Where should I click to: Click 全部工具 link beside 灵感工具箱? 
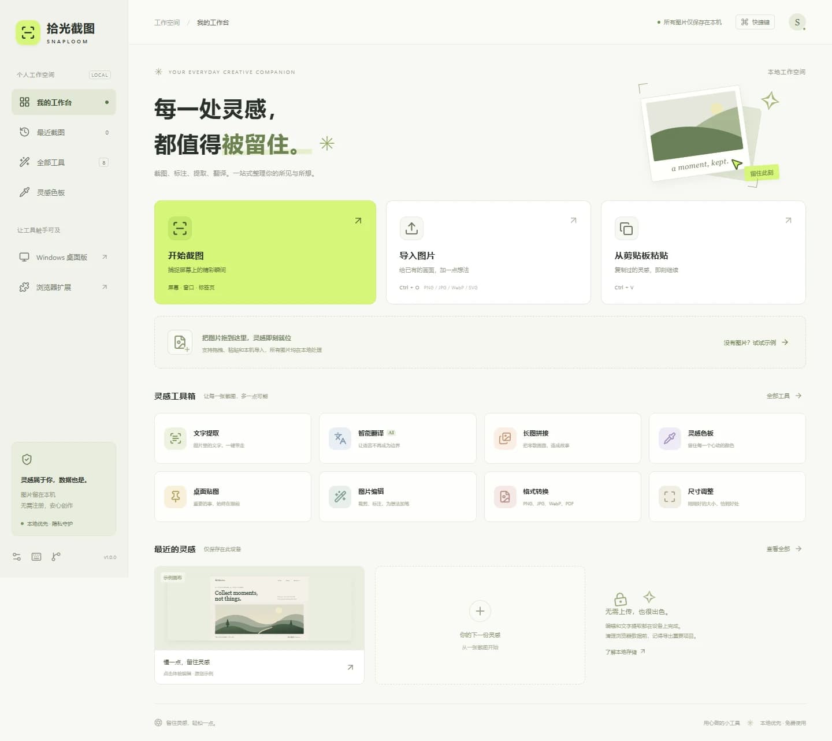784,396
